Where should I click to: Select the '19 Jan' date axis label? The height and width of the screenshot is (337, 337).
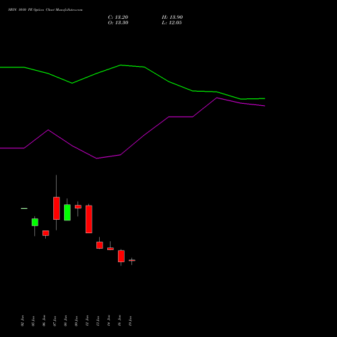point(130,321)
